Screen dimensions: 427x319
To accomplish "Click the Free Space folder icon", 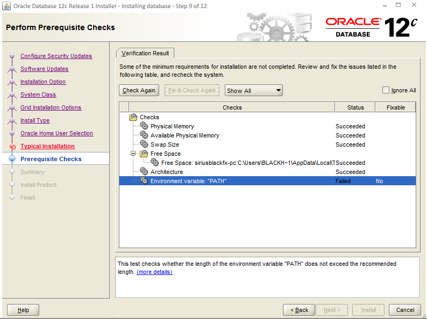I will (144, 154).
